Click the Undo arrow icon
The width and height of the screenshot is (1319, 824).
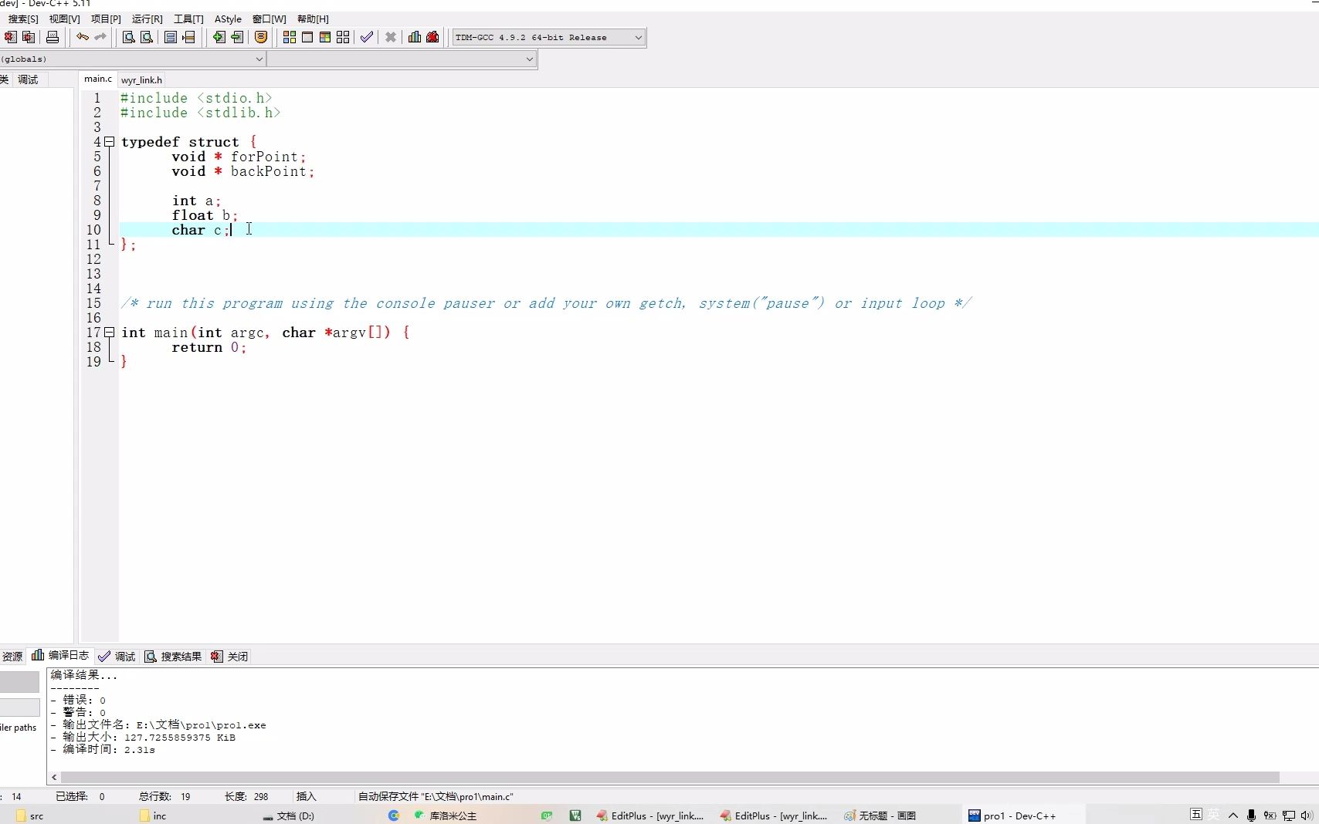(82, 37)
